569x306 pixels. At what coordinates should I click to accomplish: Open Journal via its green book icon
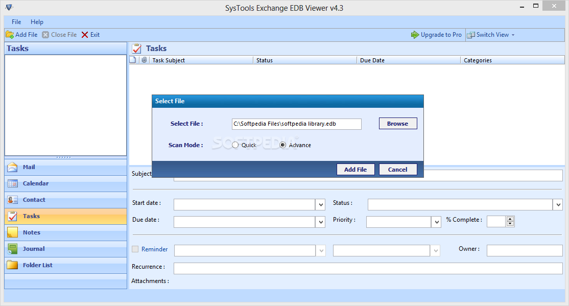pyautogui.click(x=12, y=249)
